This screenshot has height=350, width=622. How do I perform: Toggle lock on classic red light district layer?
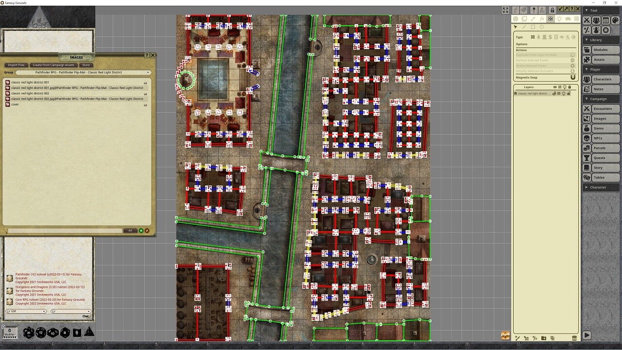569,93
